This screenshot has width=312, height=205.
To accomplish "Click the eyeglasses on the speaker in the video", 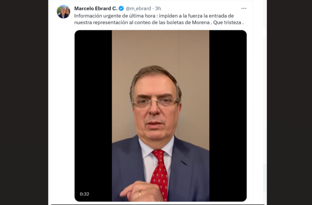I will [155, 103].
